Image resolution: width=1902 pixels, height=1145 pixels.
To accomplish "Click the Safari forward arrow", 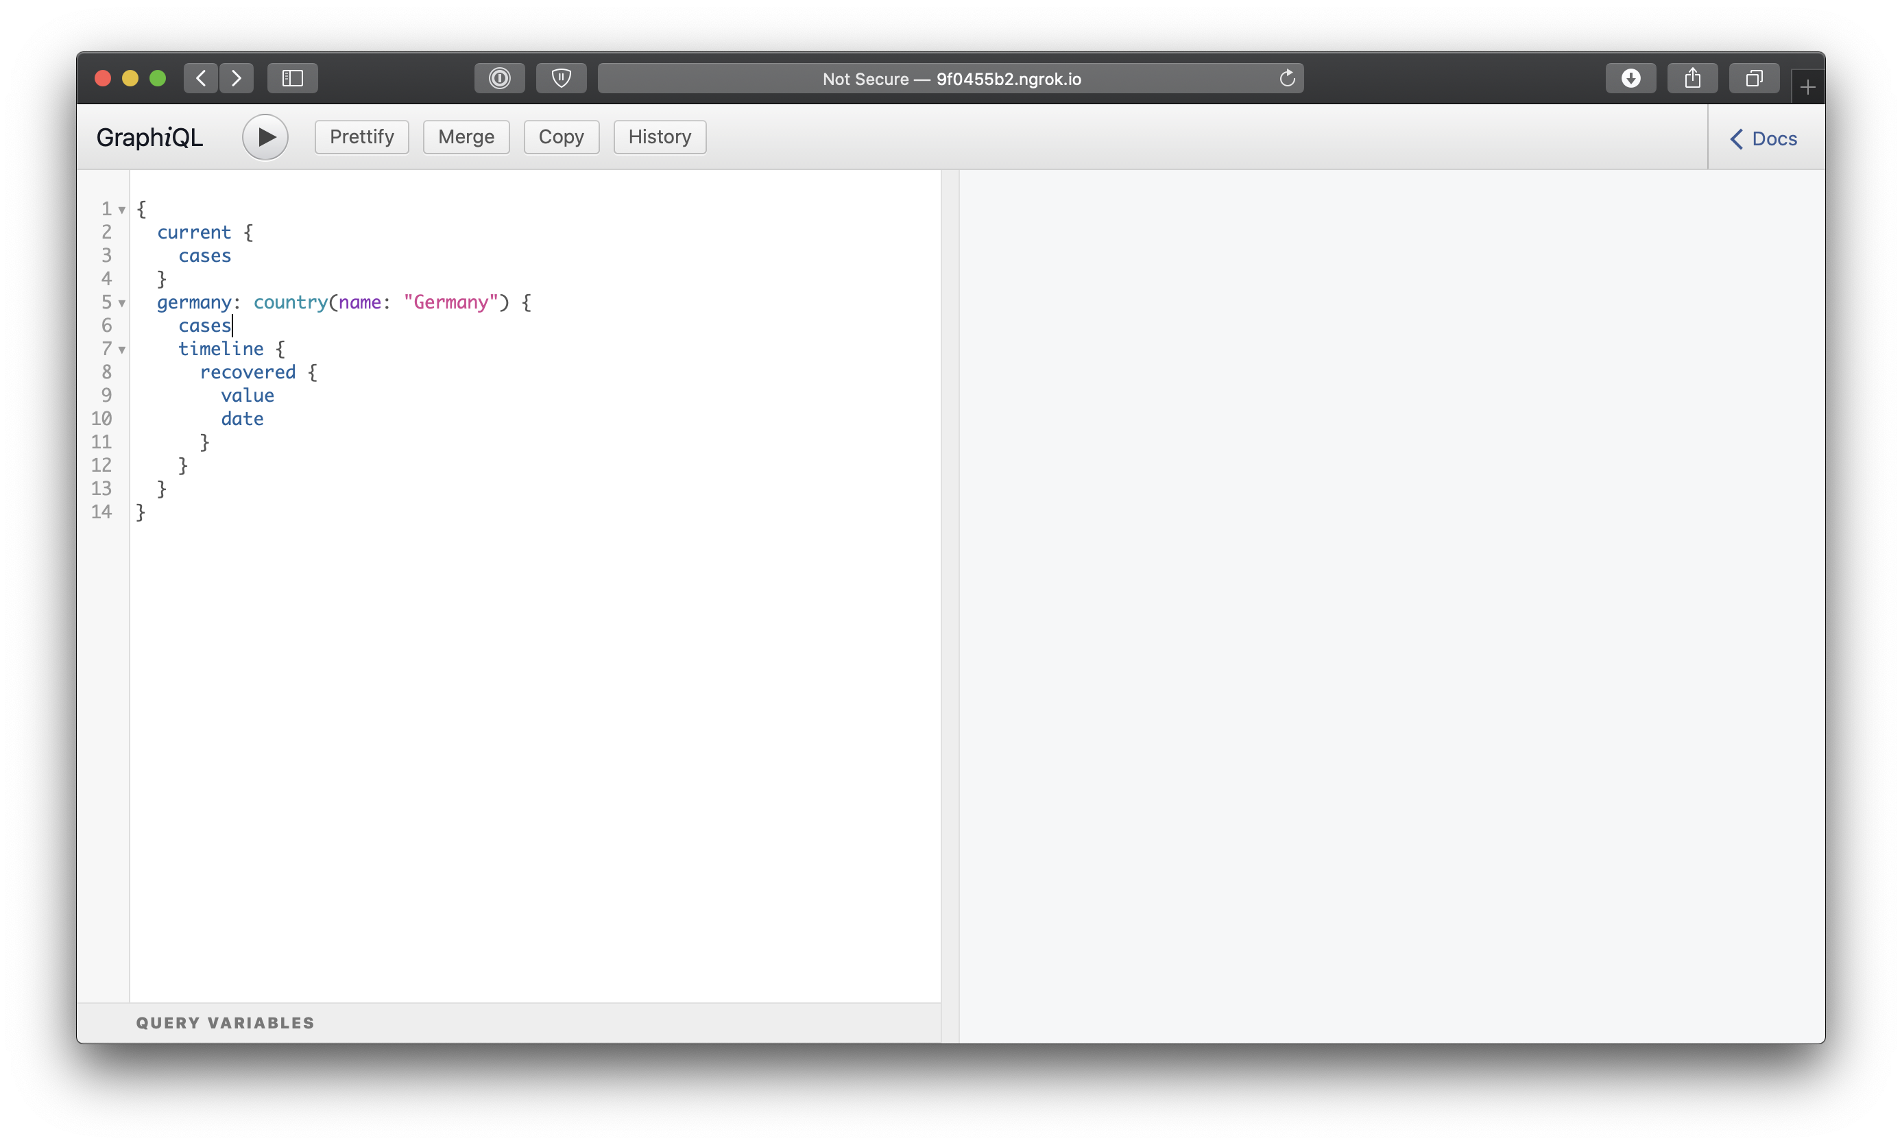I will pos(237,78).
